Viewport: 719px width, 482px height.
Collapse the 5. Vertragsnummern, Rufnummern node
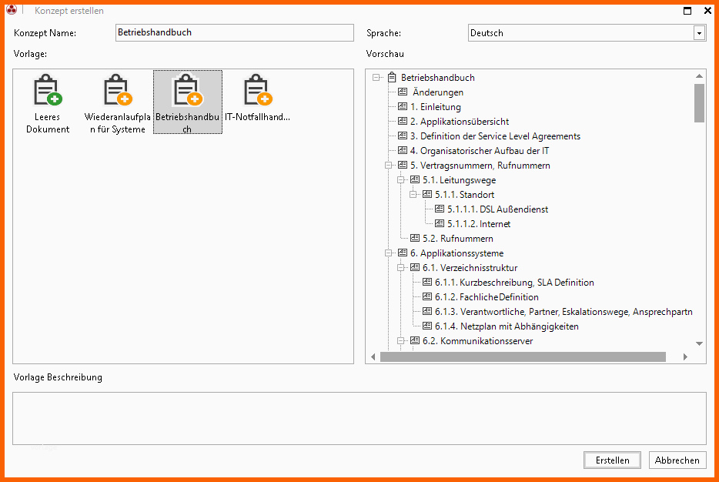[x=388, y=166]
